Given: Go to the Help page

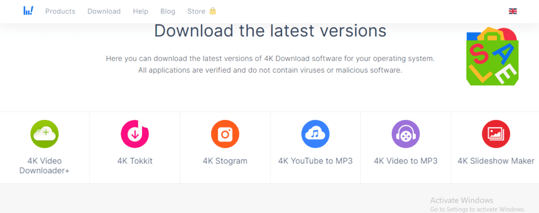Looking at the screenshot, I should [141, 12].
